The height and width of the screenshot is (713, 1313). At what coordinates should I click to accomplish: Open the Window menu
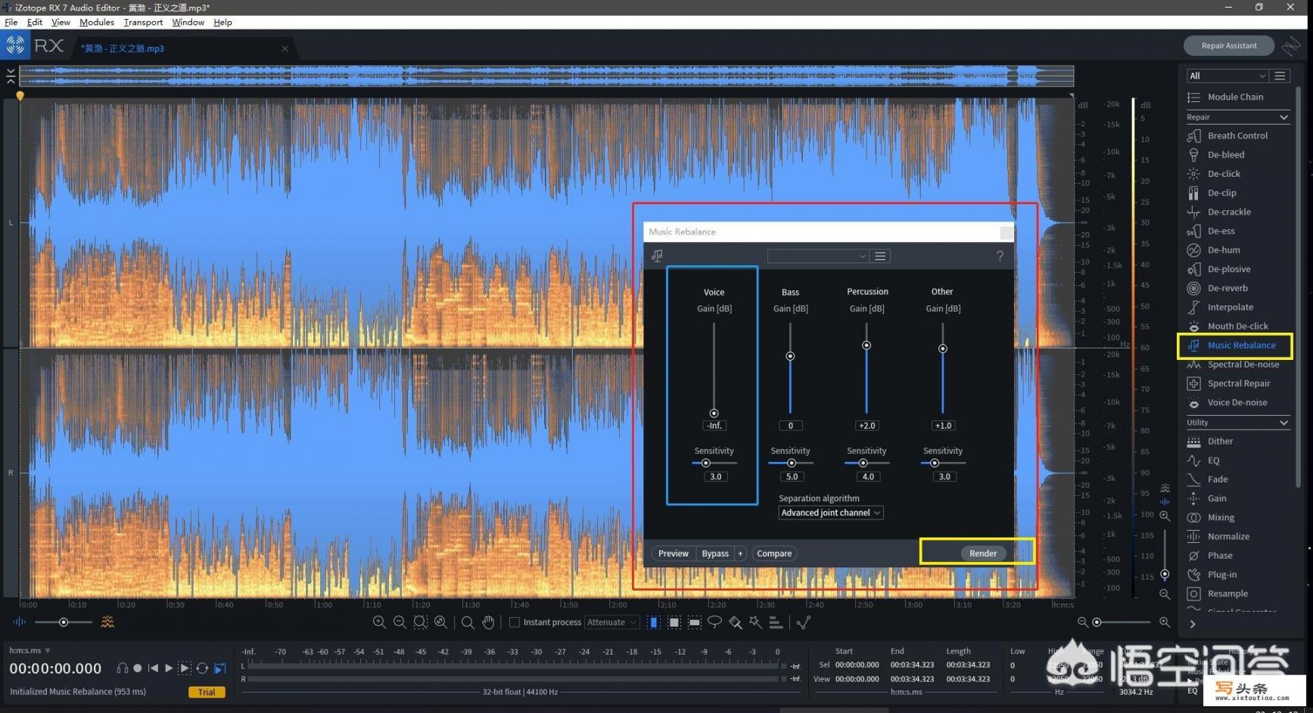pyautogui.click(x=188, y=22)
